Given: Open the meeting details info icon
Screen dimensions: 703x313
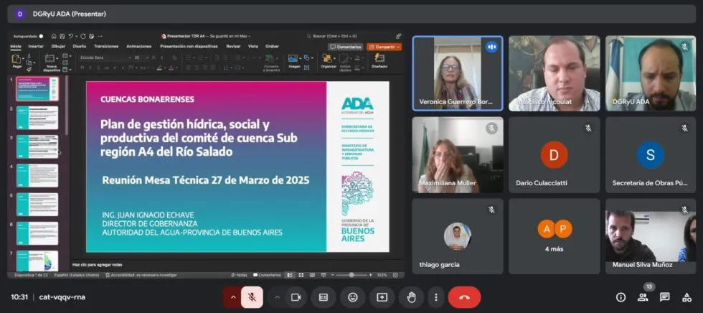Looking at the screenshot, I should [621, 297].
